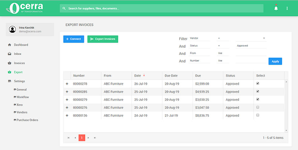Open Invoices in the sidebar
298x150 pixels.
pos(19,63)
